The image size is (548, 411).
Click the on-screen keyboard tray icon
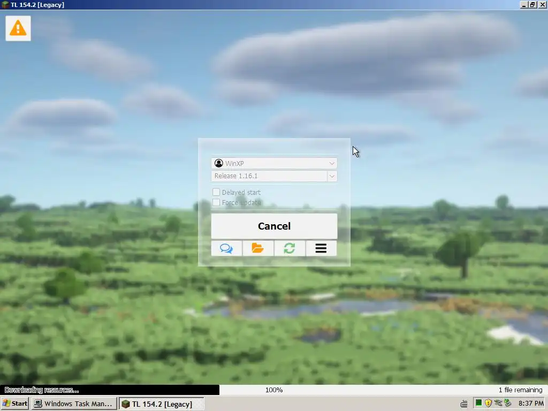(464, 404)
